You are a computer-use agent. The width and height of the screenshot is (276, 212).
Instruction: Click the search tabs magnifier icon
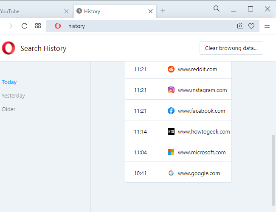[217, 9]
